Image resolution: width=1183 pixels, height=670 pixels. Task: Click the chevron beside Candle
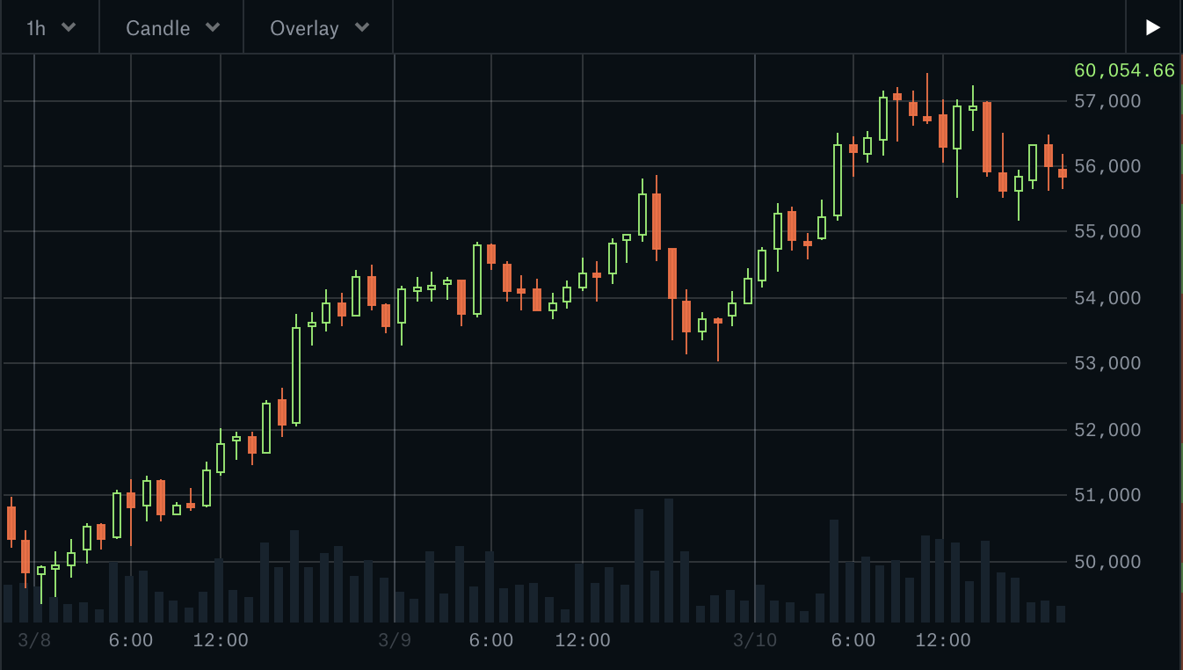[x=212, y=27]
